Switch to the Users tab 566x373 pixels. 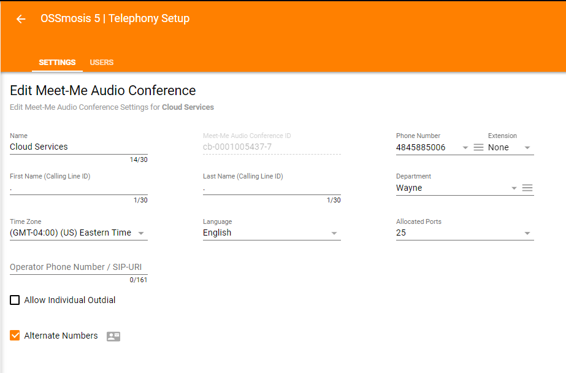click(102, 63)
